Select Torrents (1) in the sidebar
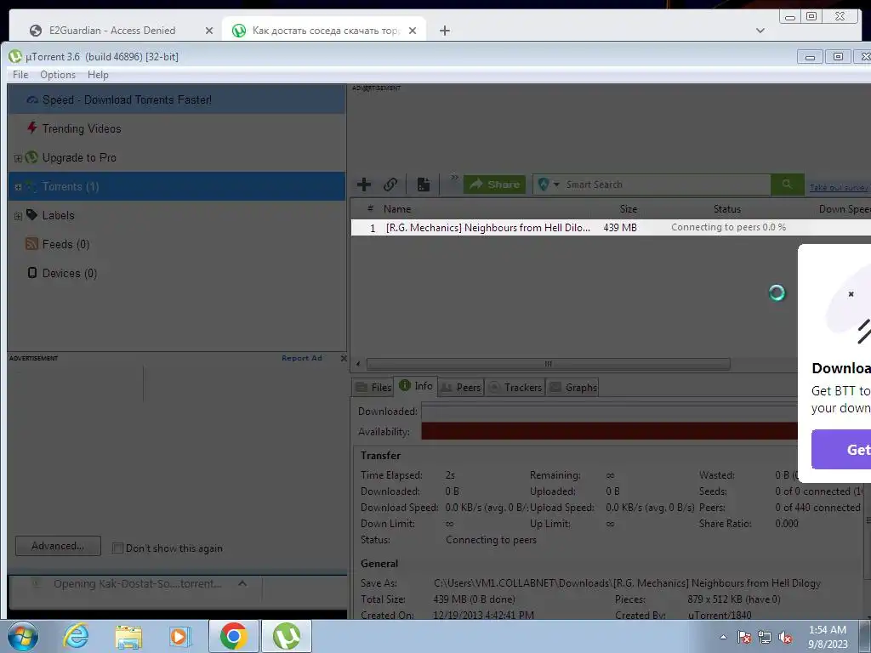Screen dimensions: 871x653 (x=177, y=186)
